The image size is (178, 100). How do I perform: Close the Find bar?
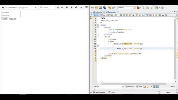tap(177, 86)
